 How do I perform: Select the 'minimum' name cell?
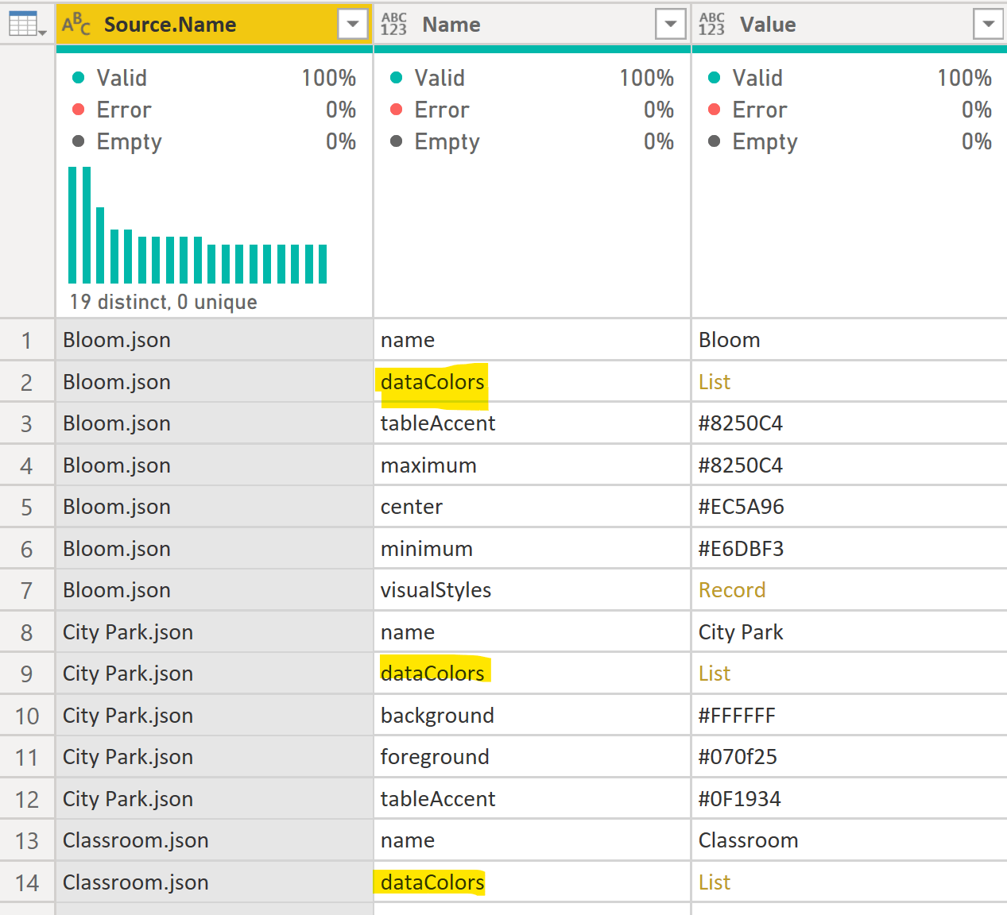(533, 549)
